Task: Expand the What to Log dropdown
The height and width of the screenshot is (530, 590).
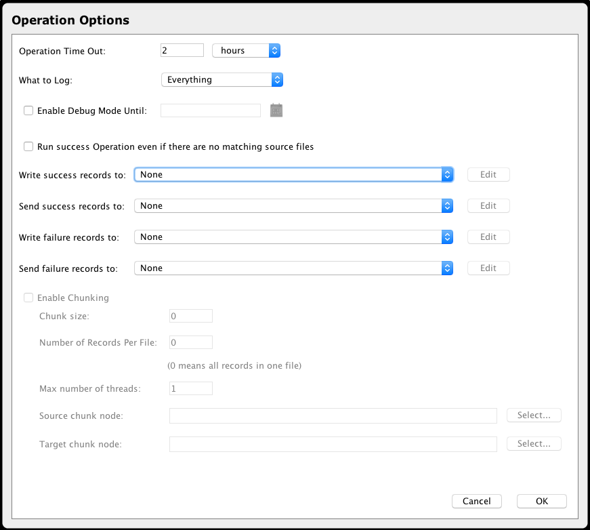Action: [x=222, y=80]
